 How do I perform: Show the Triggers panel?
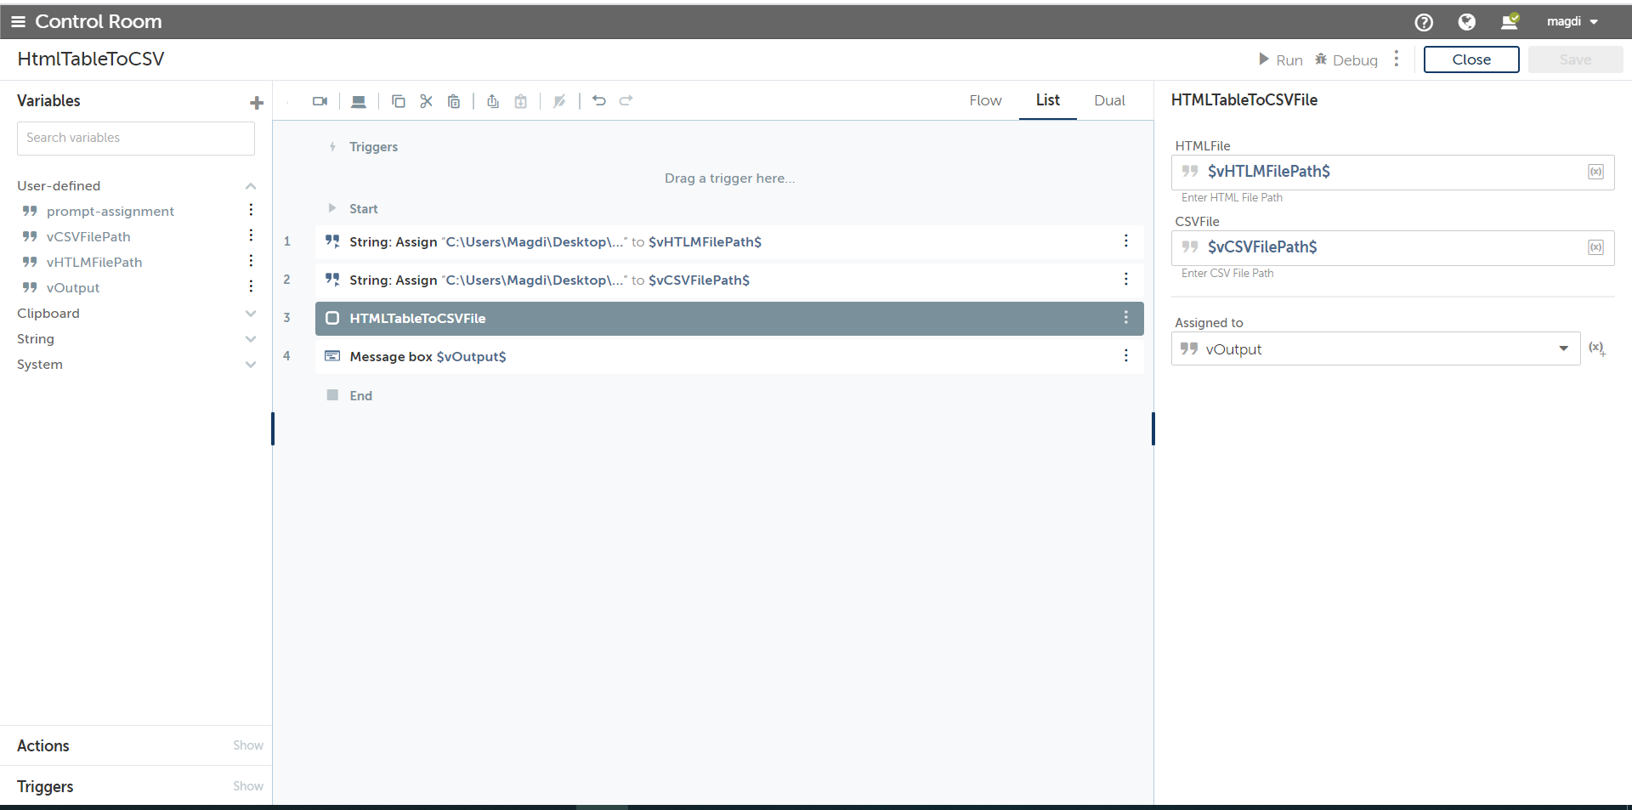pos(248,786)
